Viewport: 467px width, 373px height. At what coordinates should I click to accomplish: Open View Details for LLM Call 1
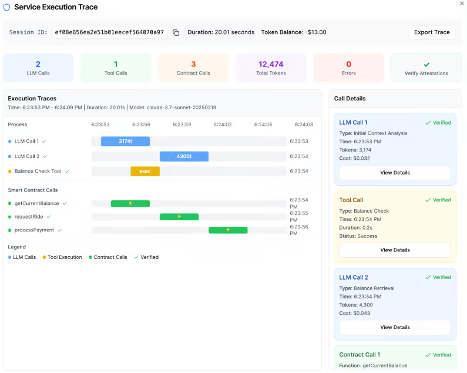click(x=395, y=173)
